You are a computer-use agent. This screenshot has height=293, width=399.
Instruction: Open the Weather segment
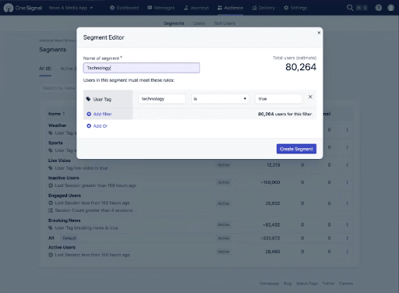pos(58,125)
